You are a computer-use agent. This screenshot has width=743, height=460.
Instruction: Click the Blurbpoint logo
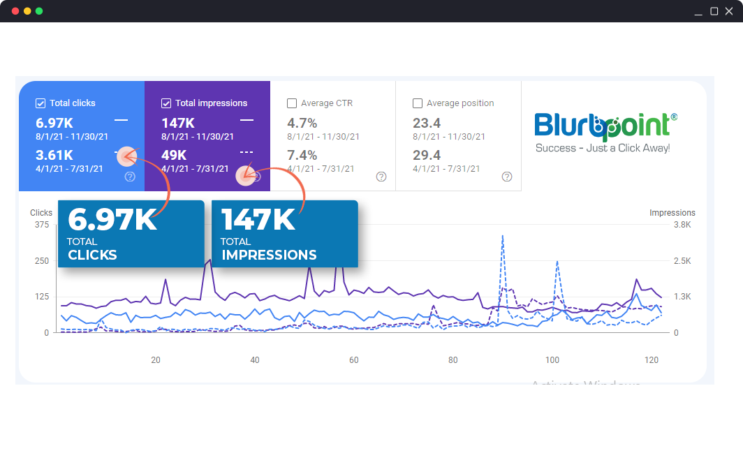pos(605,126)
